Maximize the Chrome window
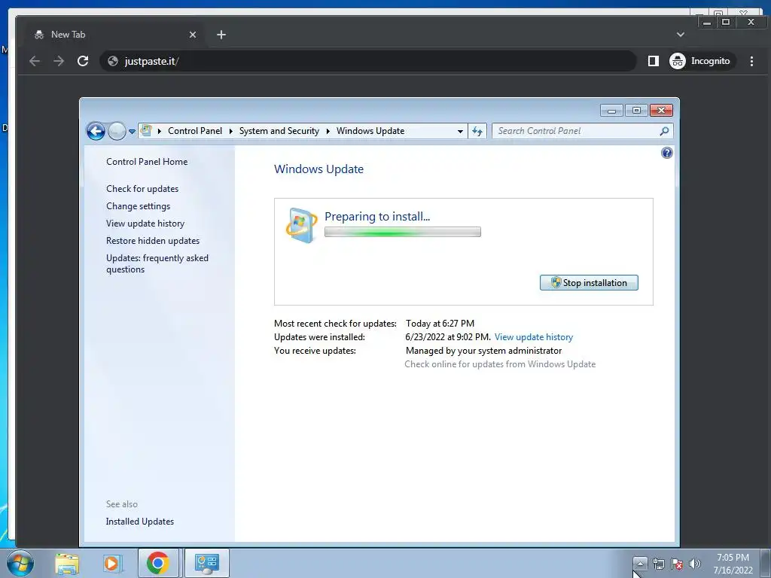This screenshot has width=771, height=578. 725,22
